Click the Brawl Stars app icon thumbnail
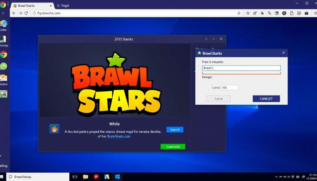This screenshot has width=317, height=181. click(x=54, y=129)
